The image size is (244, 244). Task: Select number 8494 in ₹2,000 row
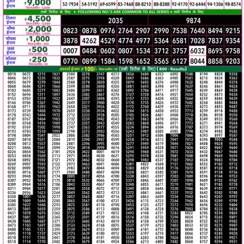point(216,30)
